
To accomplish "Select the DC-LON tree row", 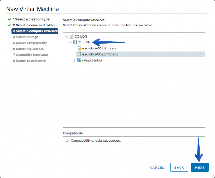I will pos(81,37).
